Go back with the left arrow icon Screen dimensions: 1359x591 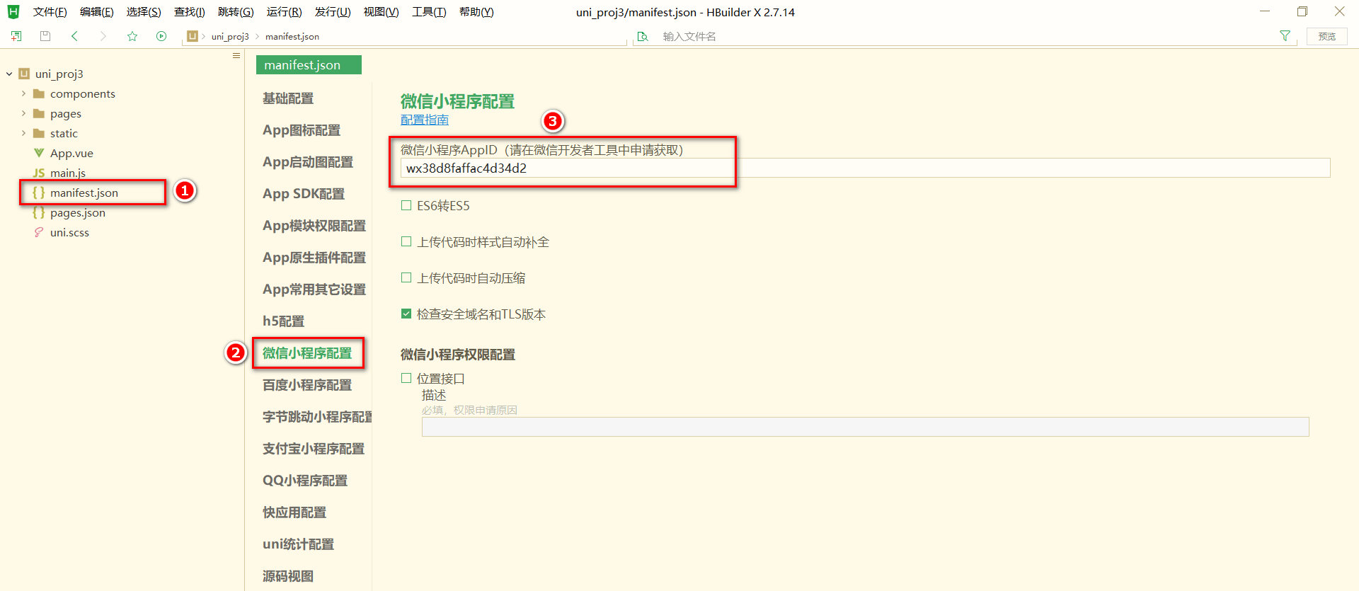coord(74,36)
